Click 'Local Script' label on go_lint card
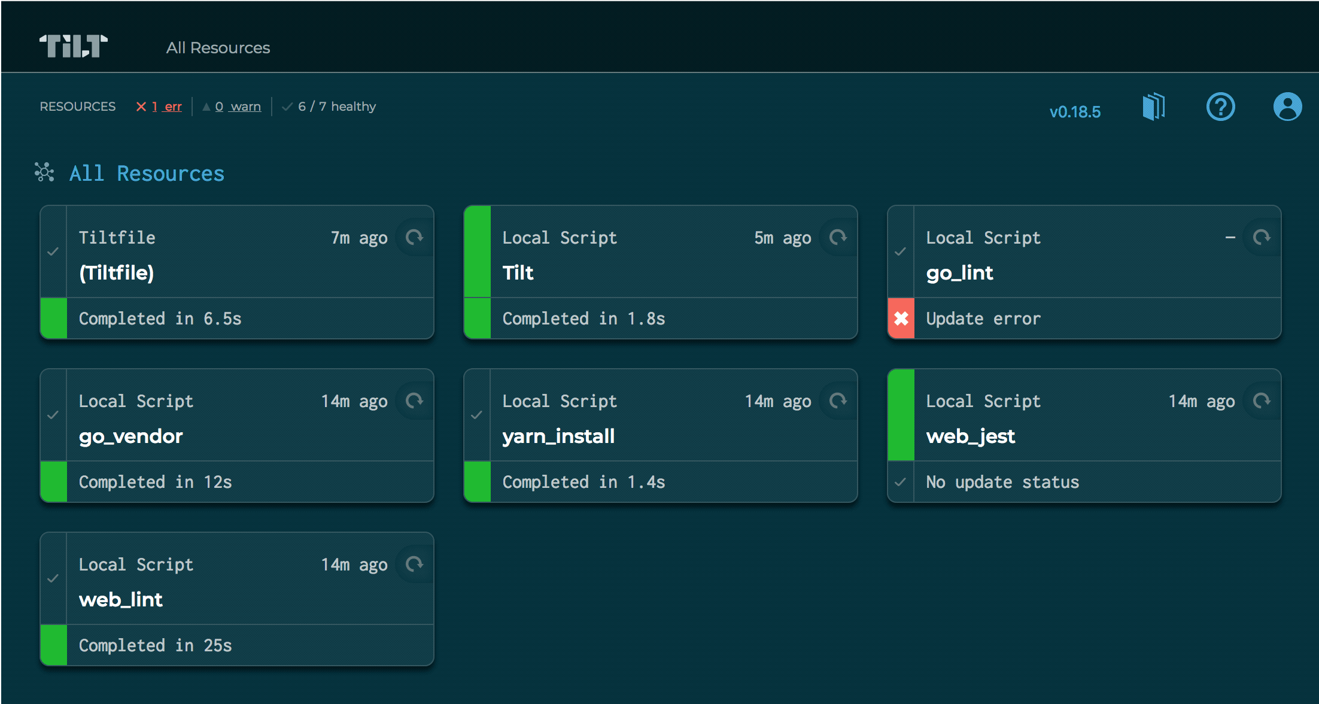 [984, 238]
